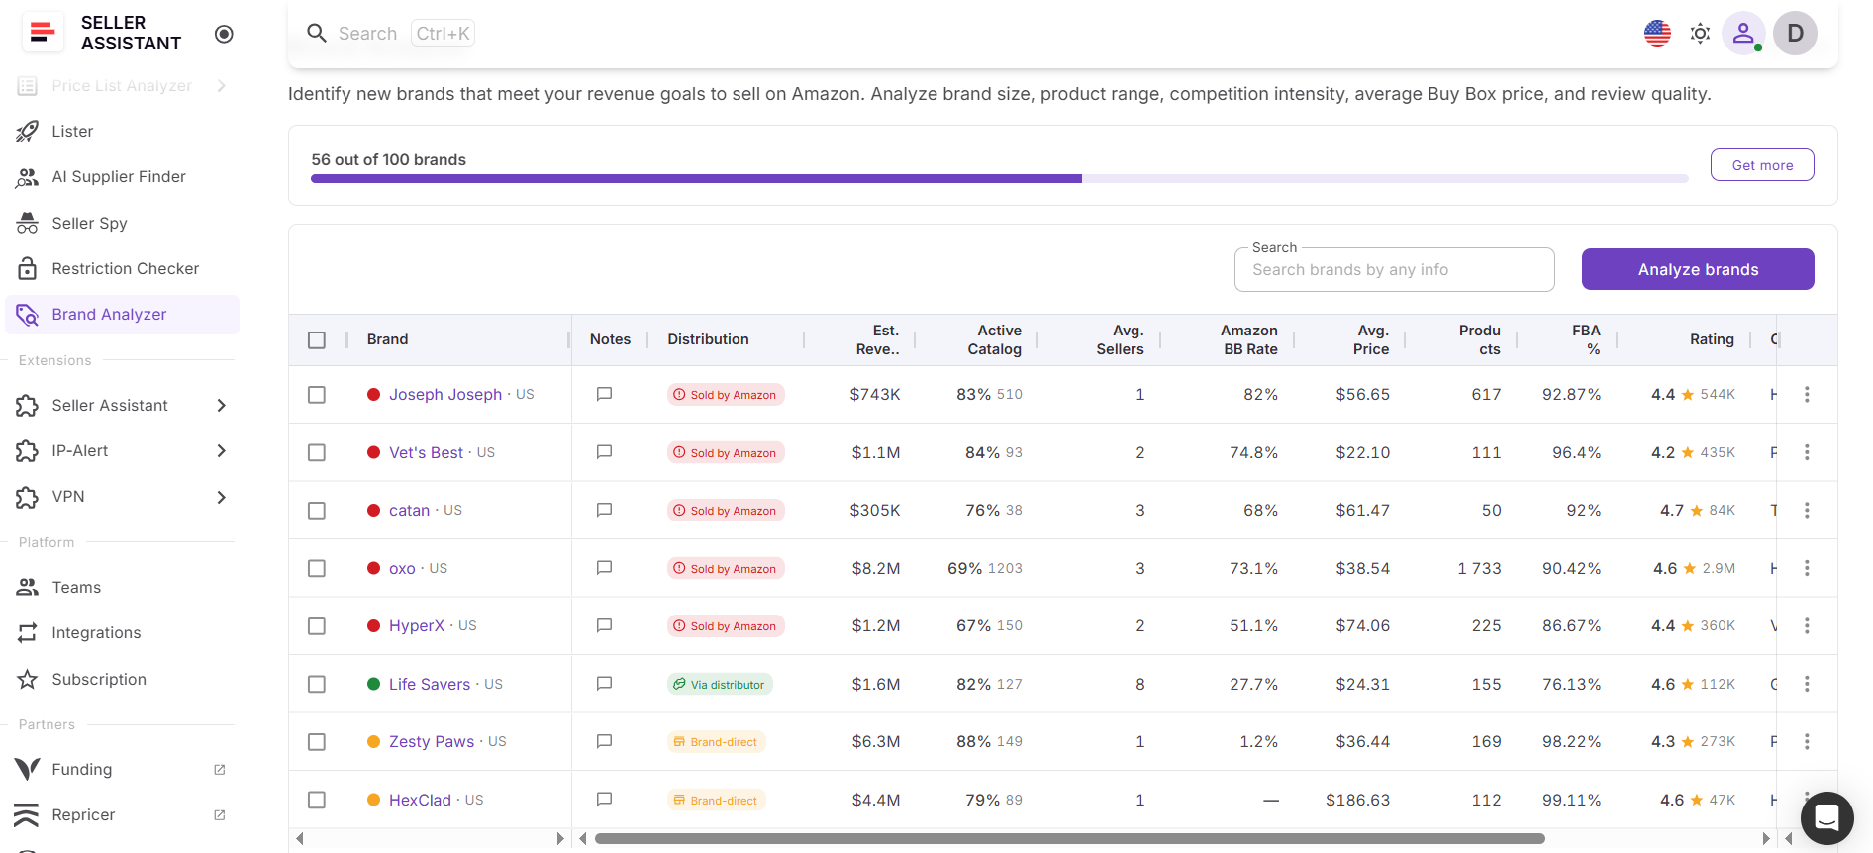Toggle the select-all header checkbox

coord(317,339)
